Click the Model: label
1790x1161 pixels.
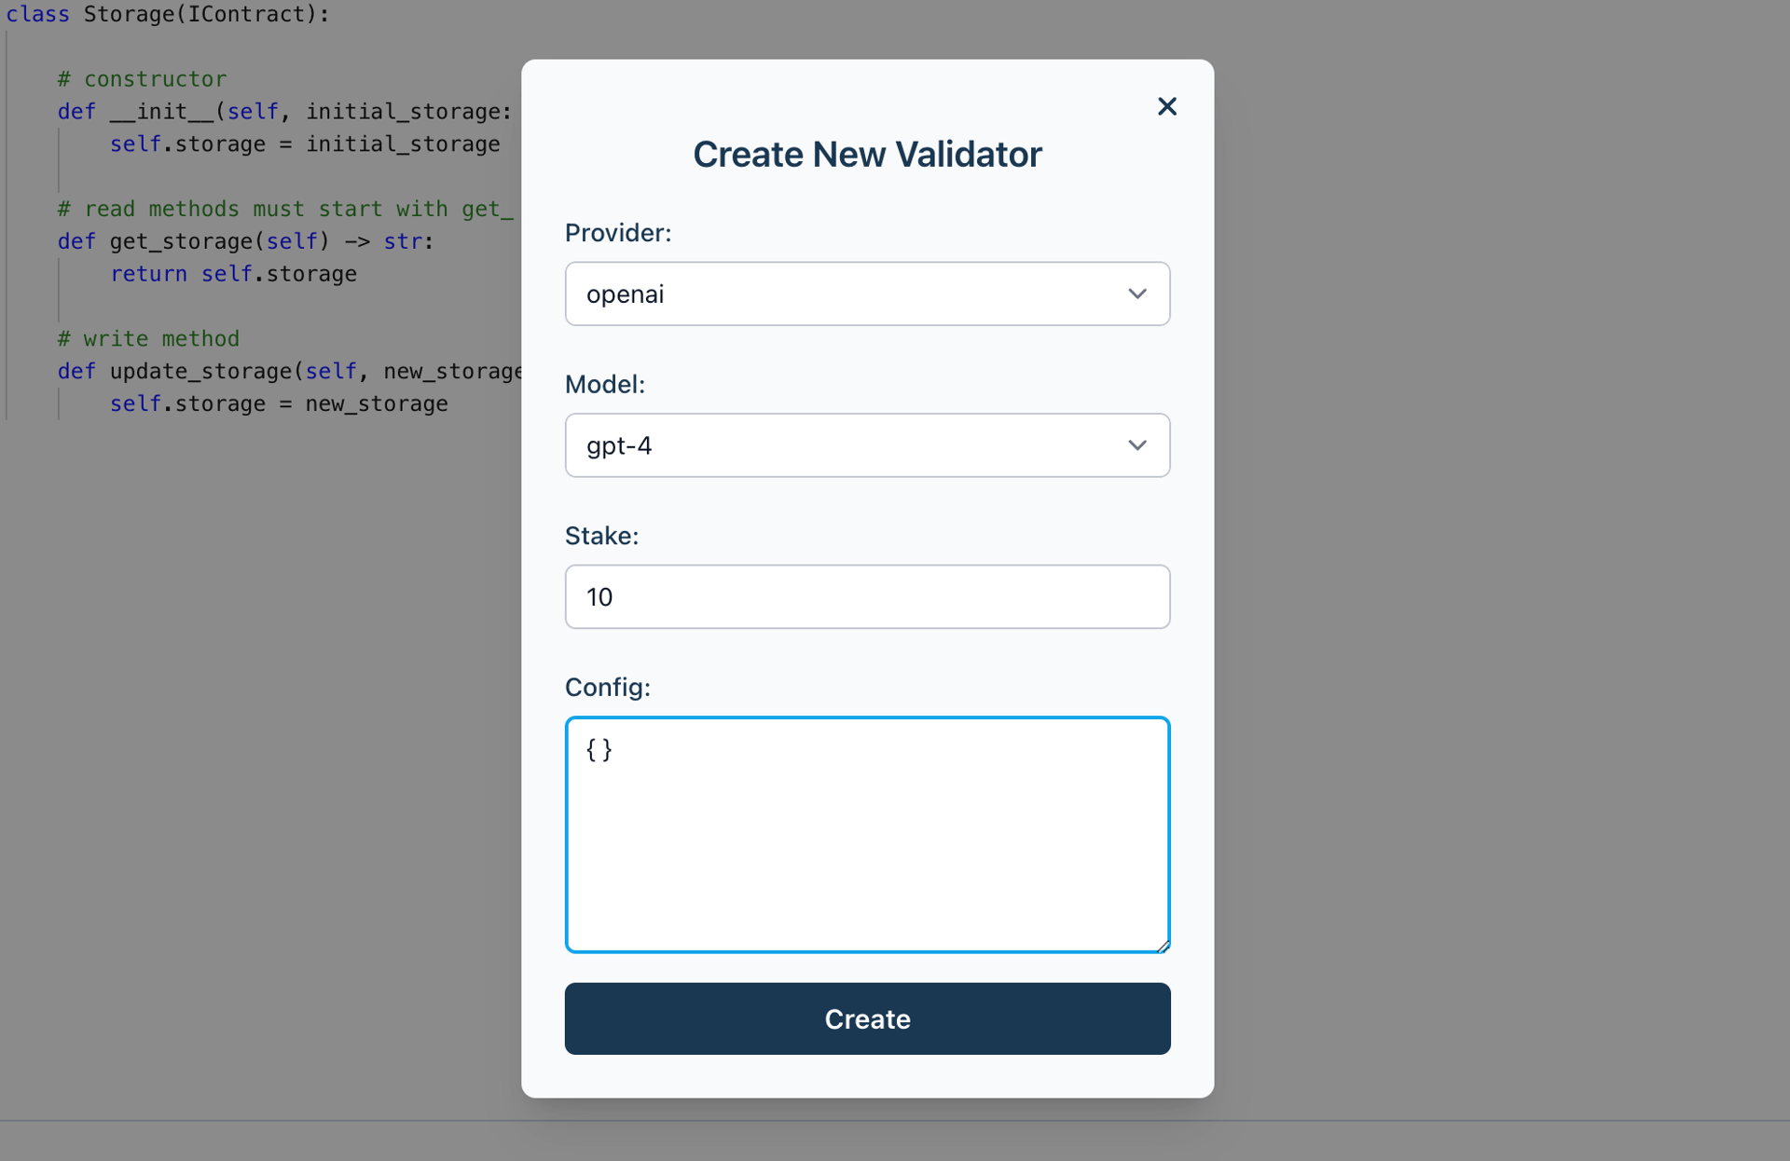(604, 384)
